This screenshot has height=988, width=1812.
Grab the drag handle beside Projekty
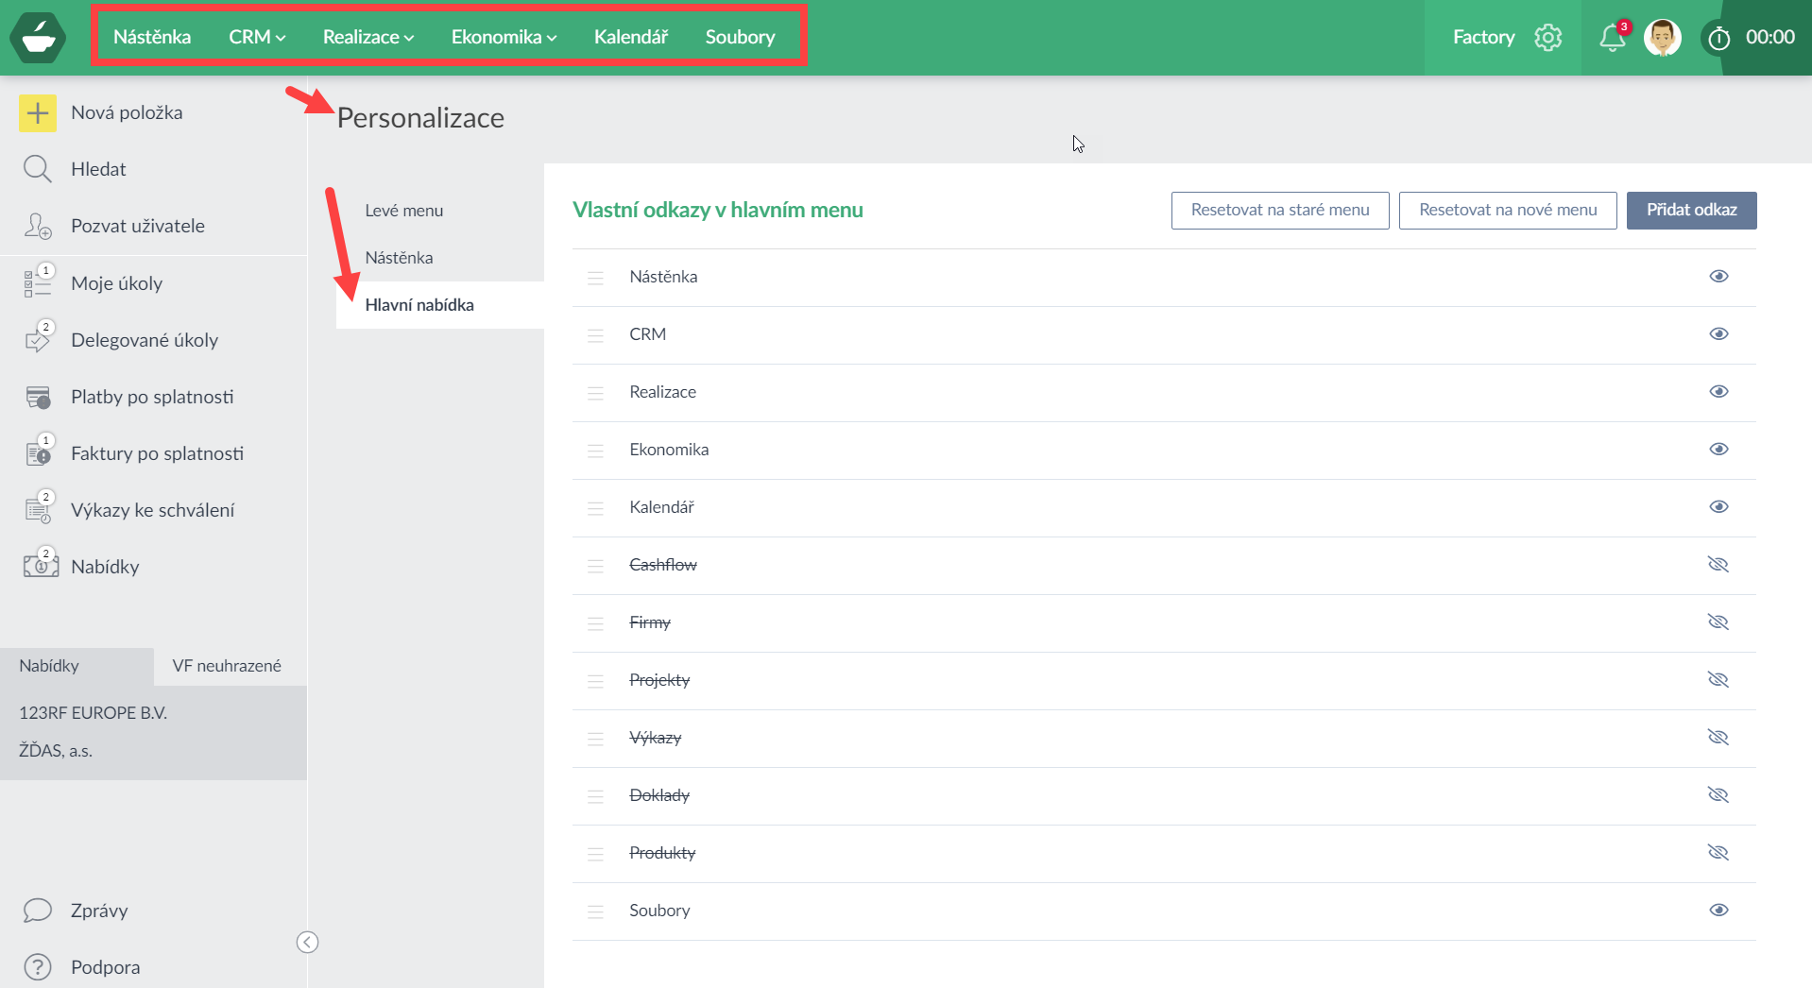(x=595, y=681)
